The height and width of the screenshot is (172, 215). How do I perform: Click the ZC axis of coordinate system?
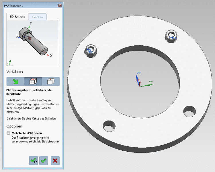click(x=137, y=80)
